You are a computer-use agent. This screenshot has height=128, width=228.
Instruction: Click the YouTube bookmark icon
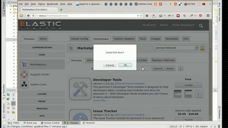204,4
